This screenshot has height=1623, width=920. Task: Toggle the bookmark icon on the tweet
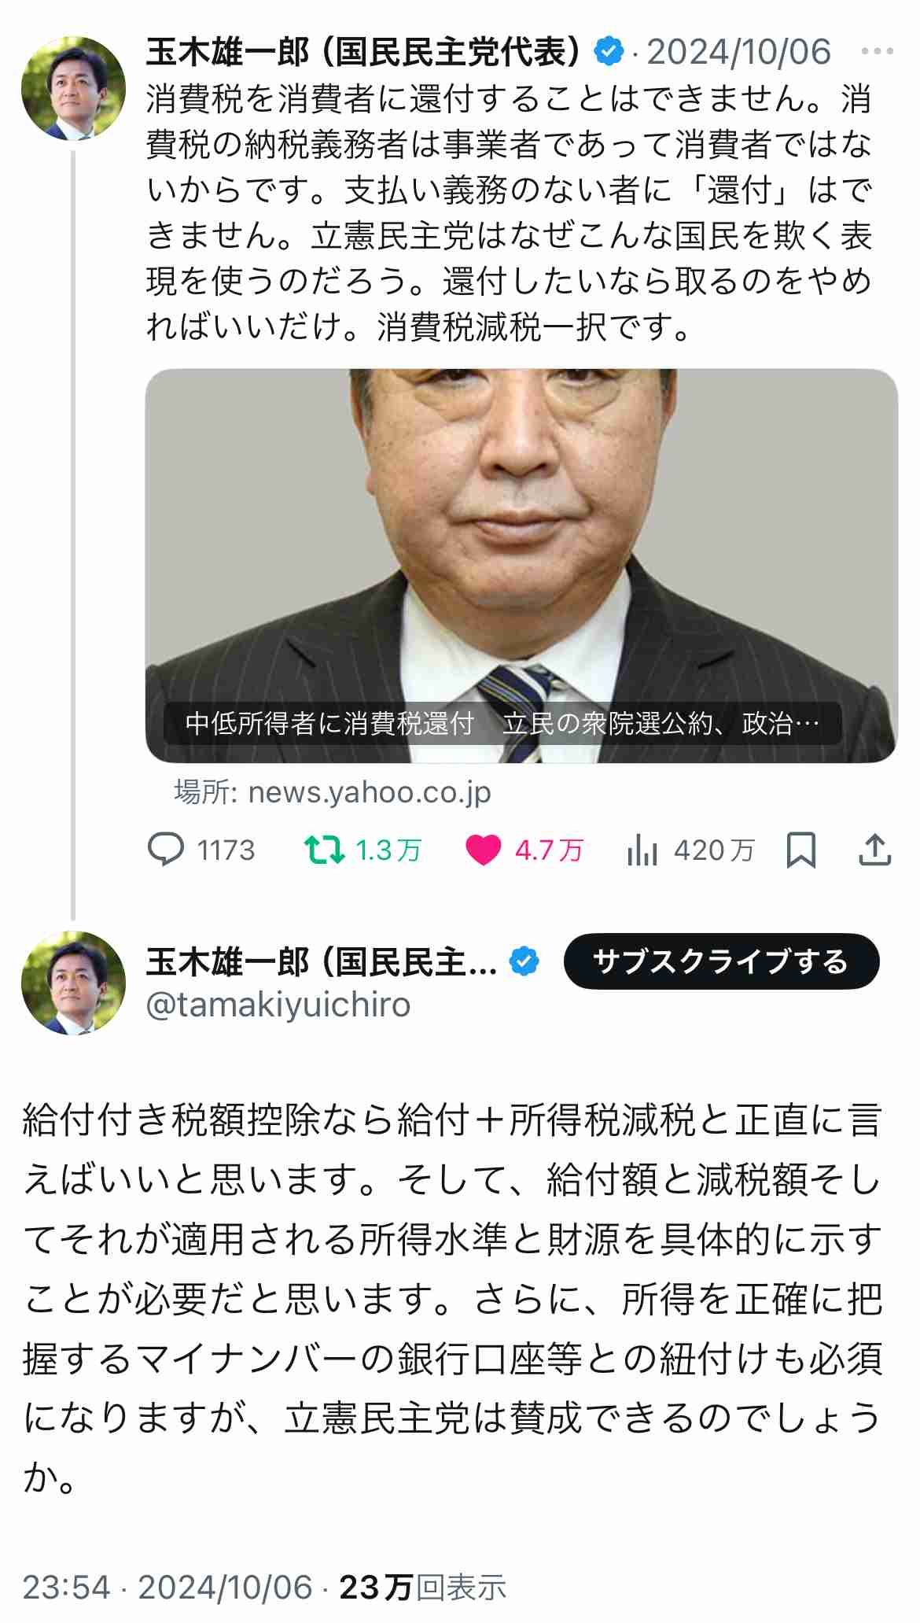pos(801,850)
